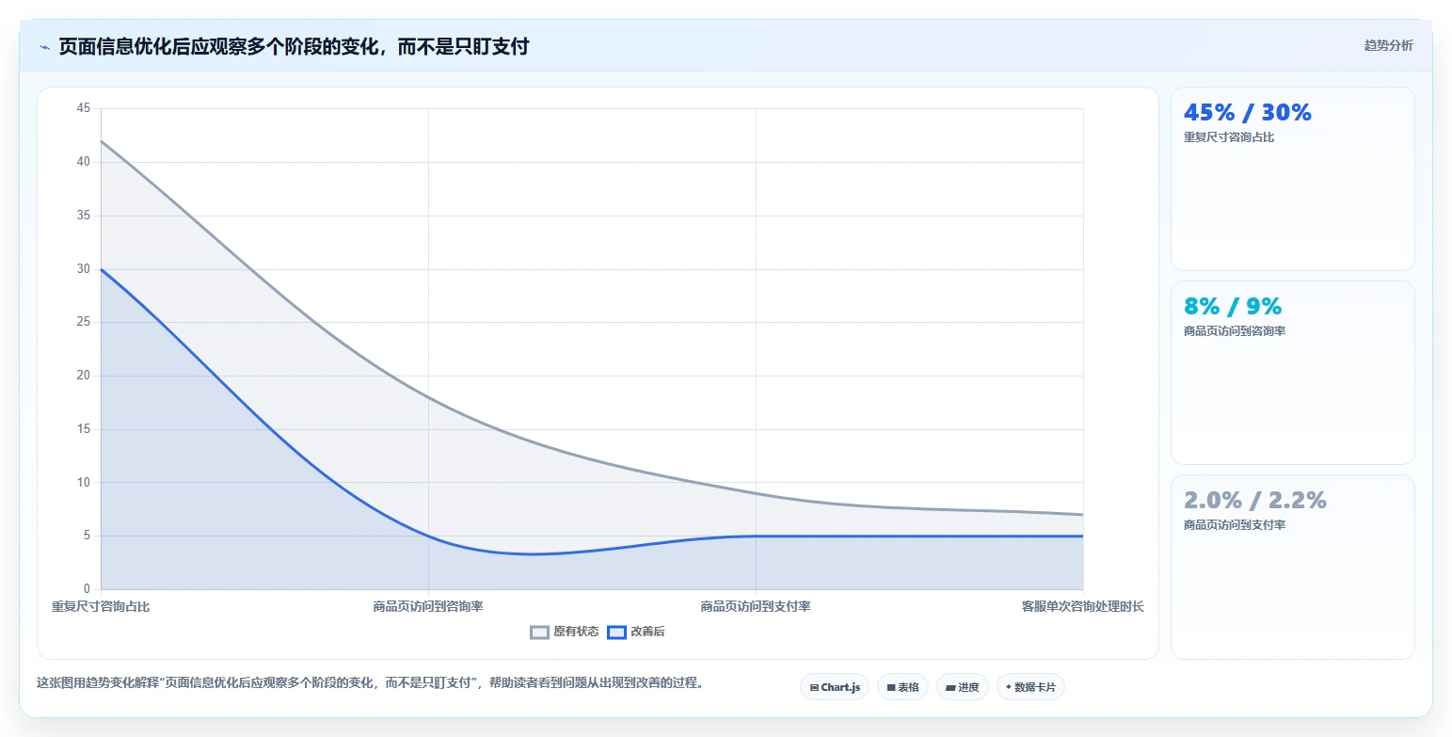Click the Chart.js chip
Image resolution: width=1452 pixels, height=737 pixels.
835,687
